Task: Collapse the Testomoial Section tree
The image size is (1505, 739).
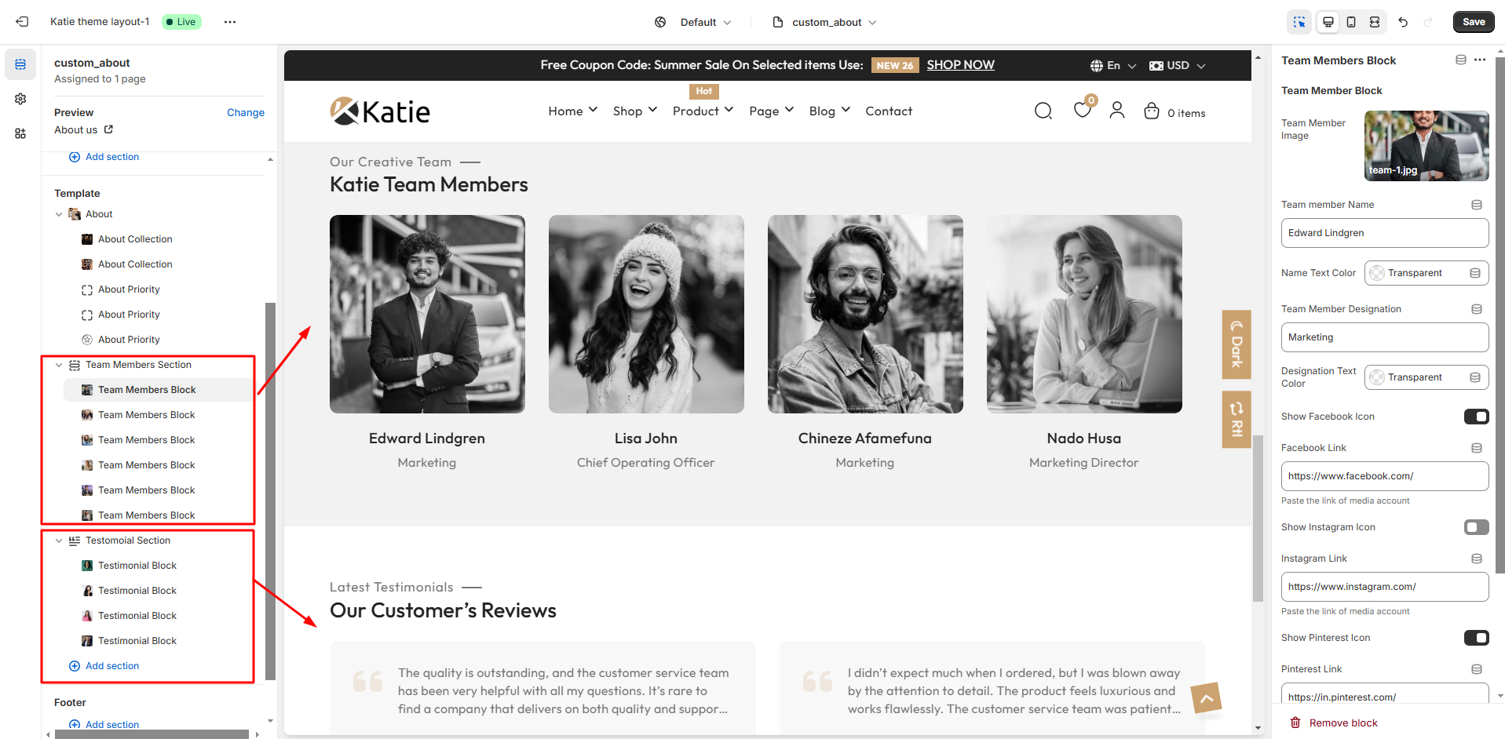Action: point(59,541)
